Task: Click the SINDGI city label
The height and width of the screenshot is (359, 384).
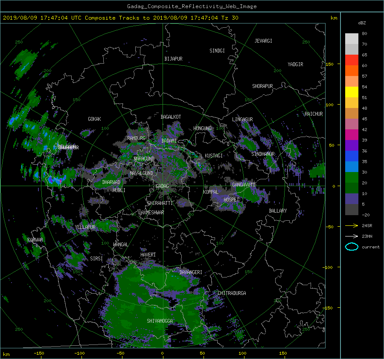Action: tap(217, 51)
